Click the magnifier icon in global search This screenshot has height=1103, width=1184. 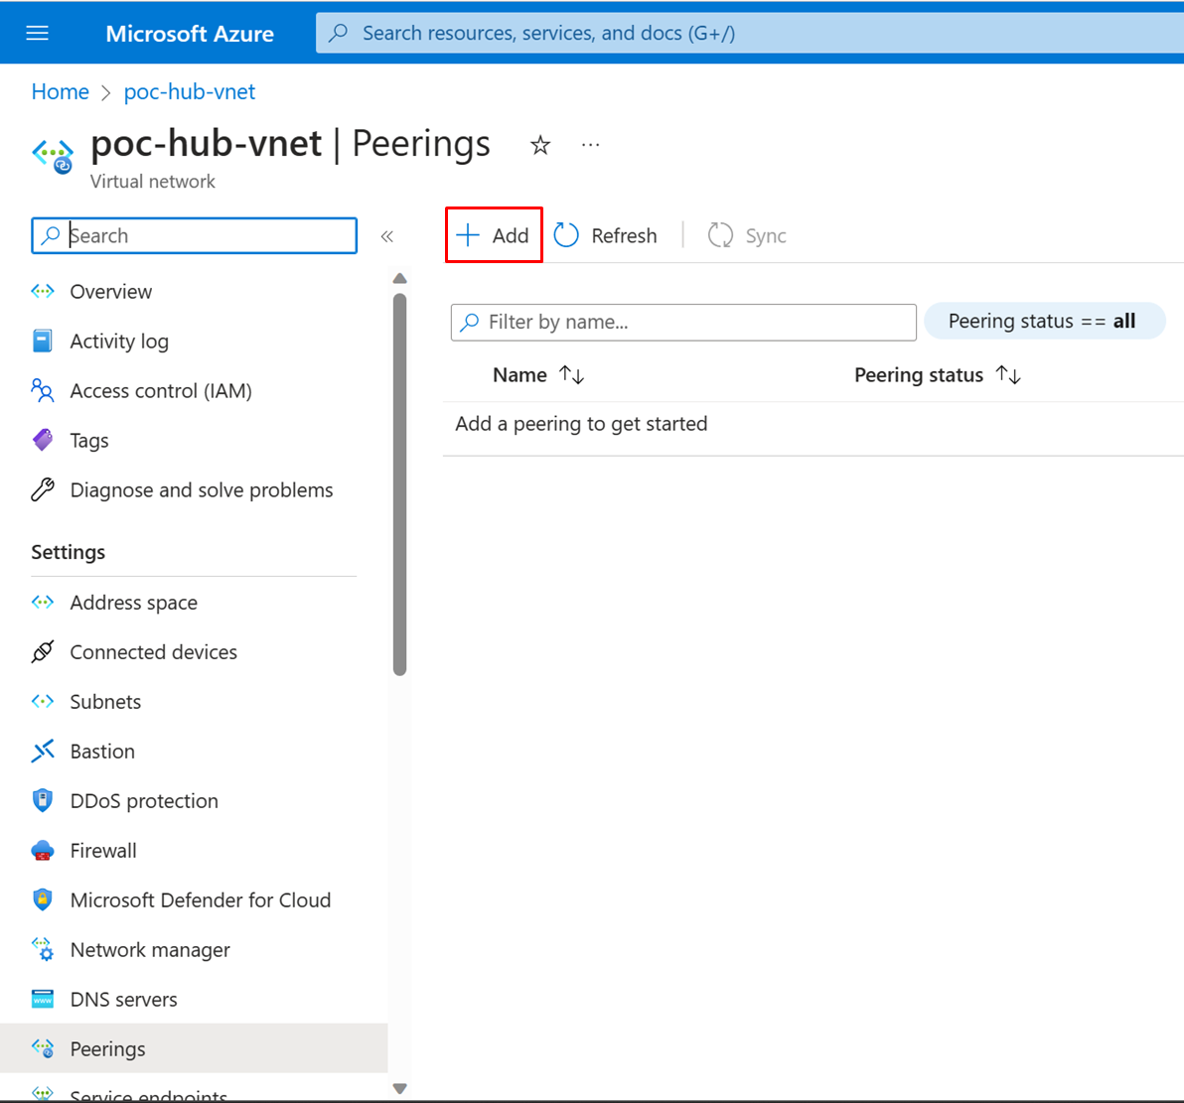click(339, 33)
